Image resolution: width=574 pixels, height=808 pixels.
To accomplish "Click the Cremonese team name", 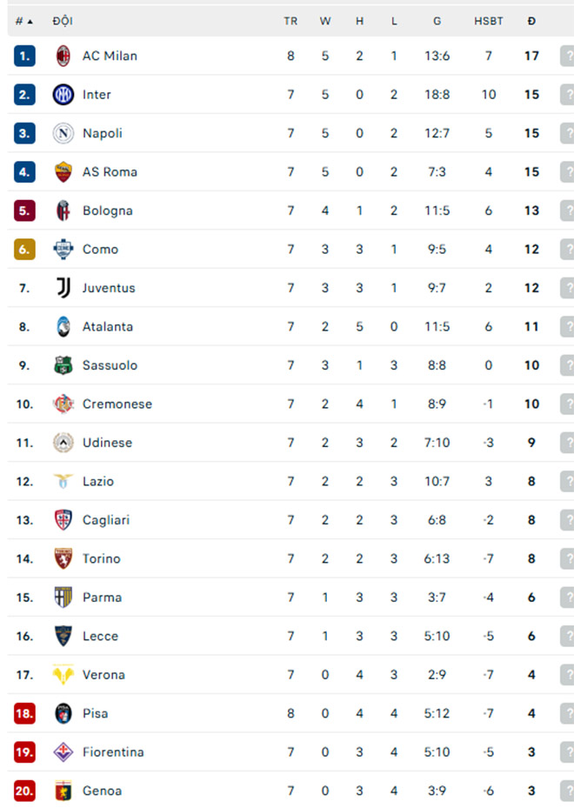I will (x=117, y=404).
